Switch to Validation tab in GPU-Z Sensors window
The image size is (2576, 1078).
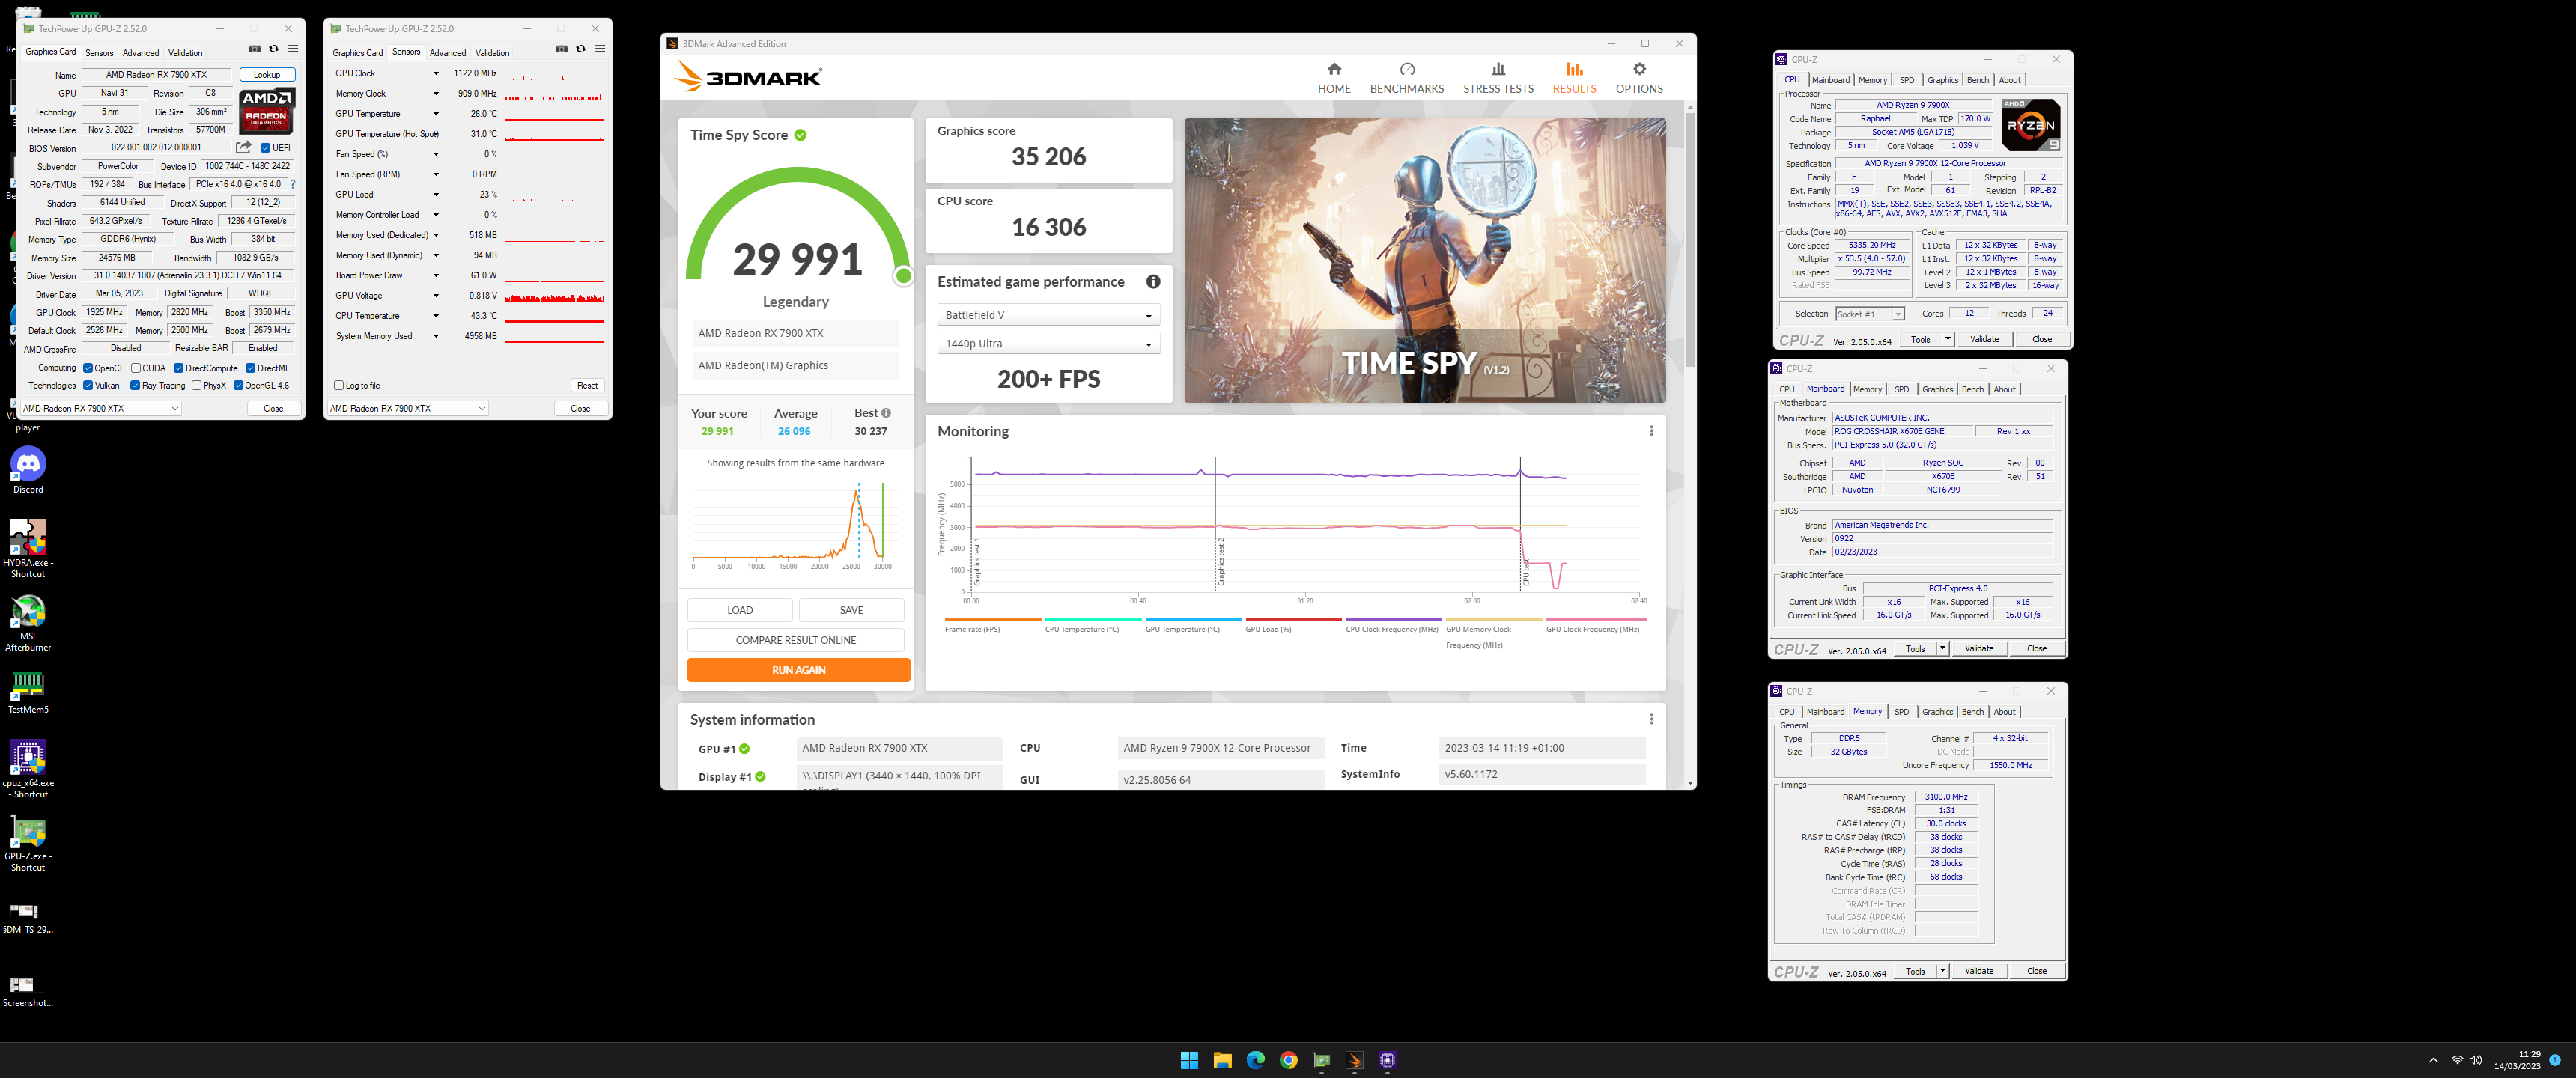click(x=492, y=53)
